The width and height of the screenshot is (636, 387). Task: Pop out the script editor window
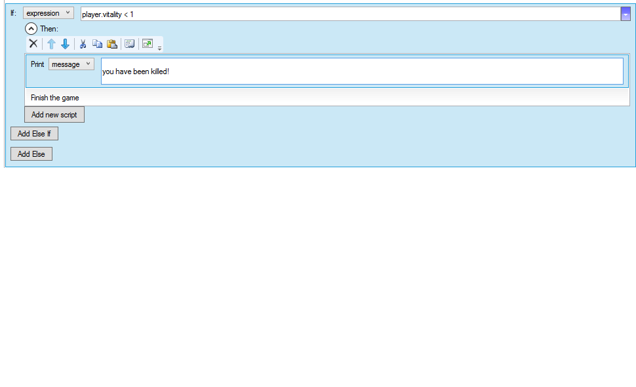tap(148, 44)
